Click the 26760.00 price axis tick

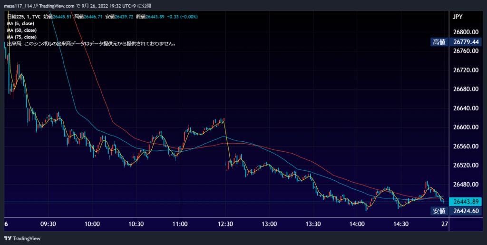click(466, 51)
